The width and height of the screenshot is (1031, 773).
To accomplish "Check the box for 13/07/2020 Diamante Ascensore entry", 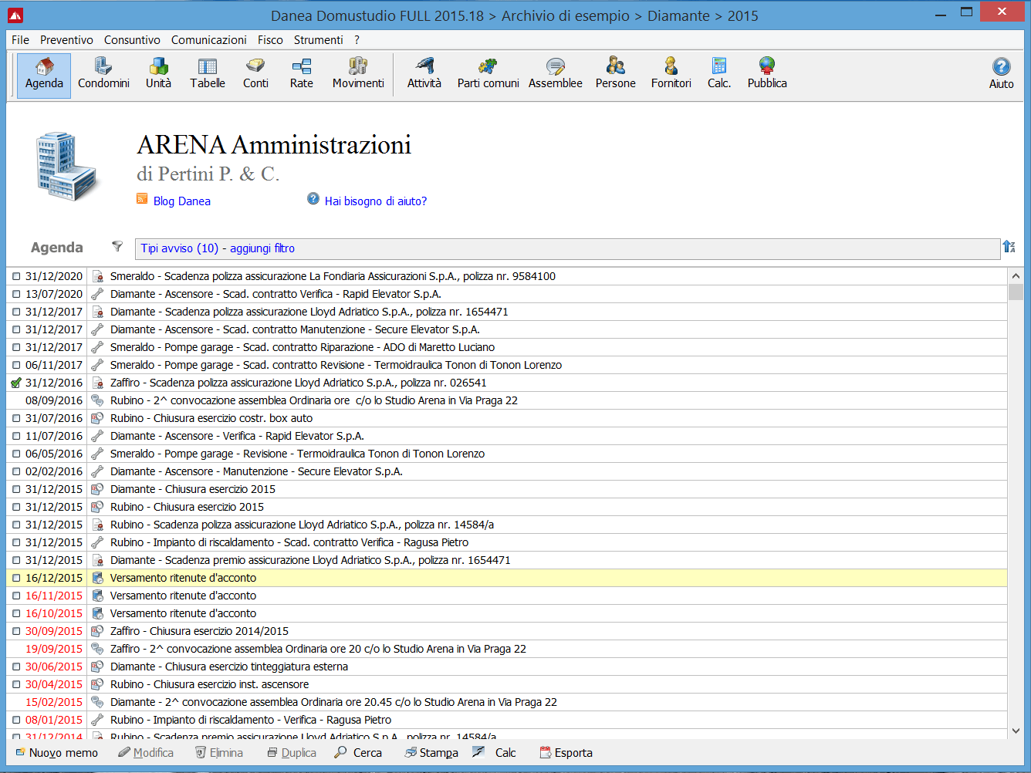I will pos(16,294).
